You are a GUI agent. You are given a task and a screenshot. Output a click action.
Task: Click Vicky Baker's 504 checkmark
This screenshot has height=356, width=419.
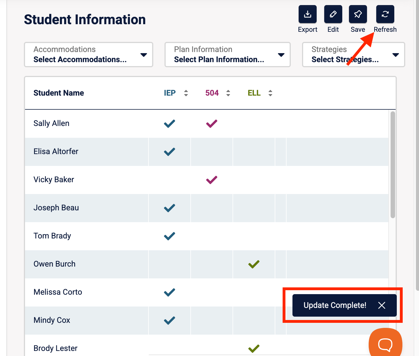212,180
